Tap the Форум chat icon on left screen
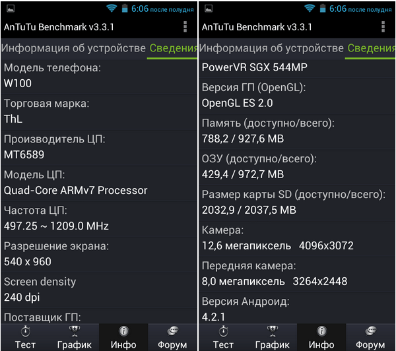This screenshot has height=351, width=396. tap(172, 331)
